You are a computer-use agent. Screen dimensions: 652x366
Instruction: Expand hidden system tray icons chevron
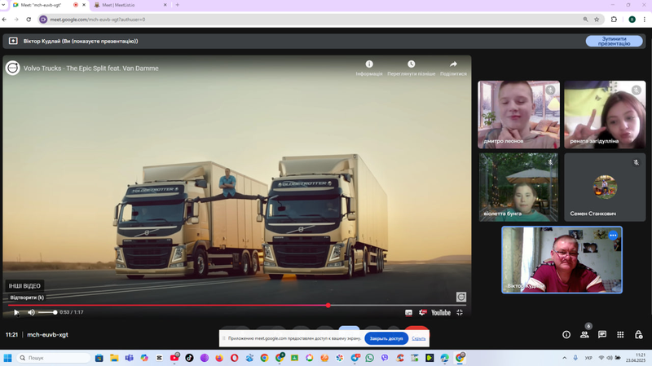564,358
